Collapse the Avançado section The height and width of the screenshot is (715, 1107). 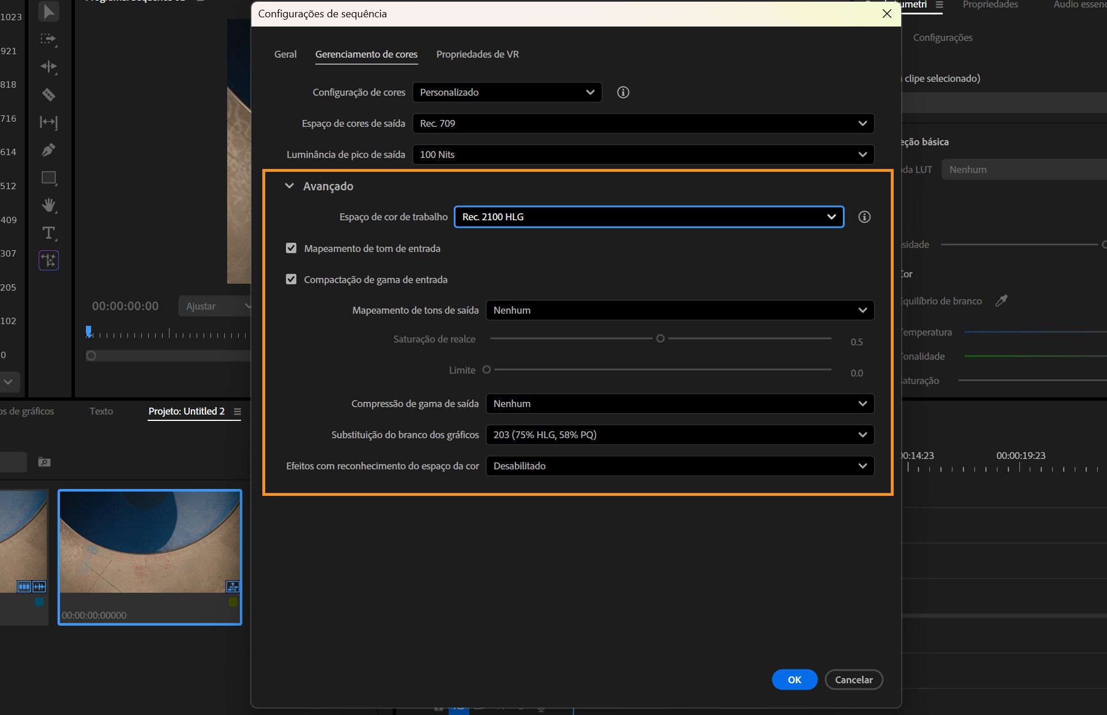(289, 186)
